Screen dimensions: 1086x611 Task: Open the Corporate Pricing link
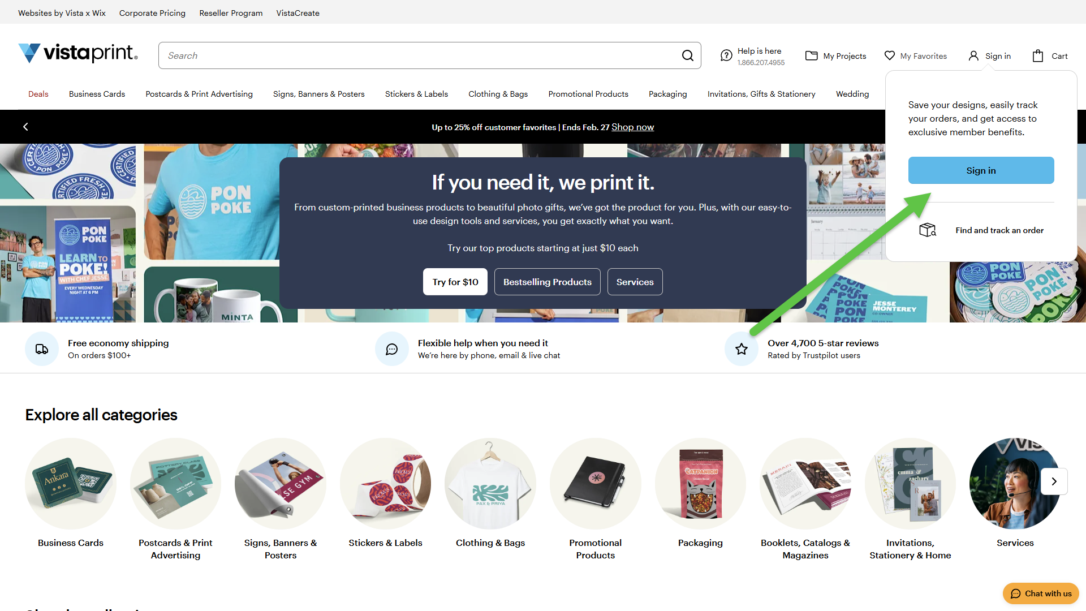(x=152, y=13)
